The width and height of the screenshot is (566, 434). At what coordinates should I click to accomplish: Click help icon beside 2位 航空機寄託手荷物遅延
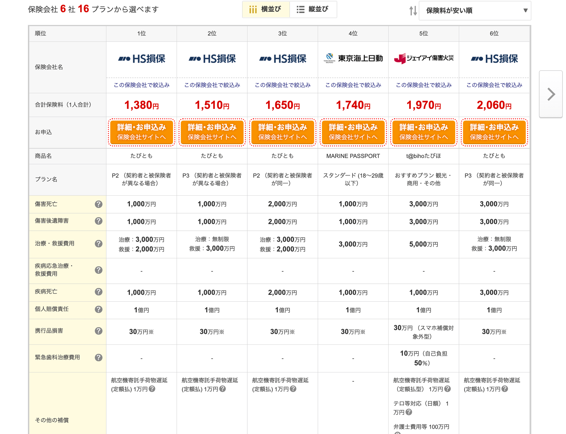point(222,389)
